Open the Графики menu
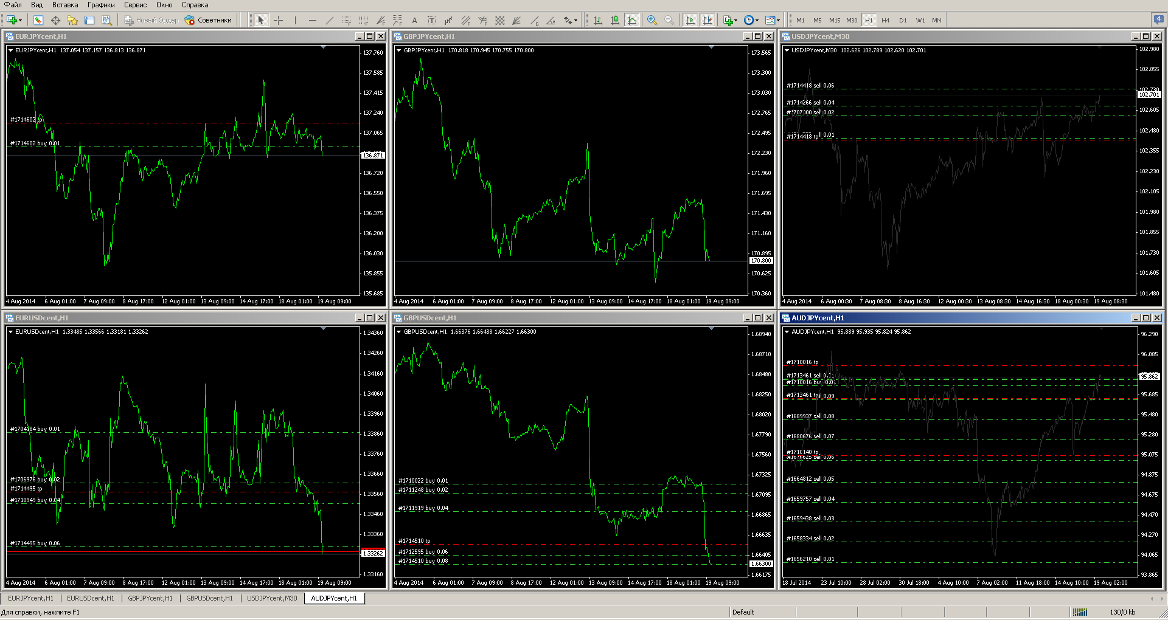Image resolution: width=1168 pixels, height=620 pixels. click(x=101, y=5)
